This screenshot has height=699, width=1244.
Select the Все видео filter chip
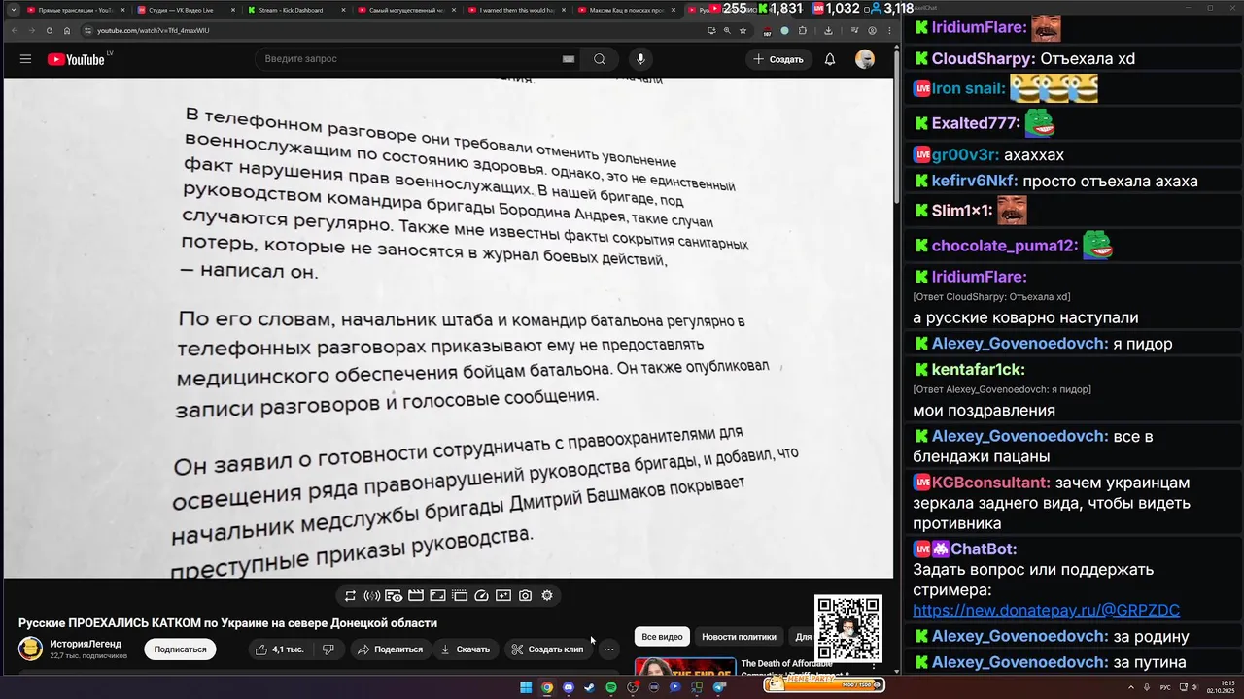pos(662,637)
